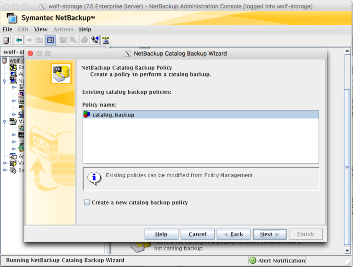Check Create a new catalog backup policy
The width and height of the screenshot is (353, 267).
coord(87,202)
